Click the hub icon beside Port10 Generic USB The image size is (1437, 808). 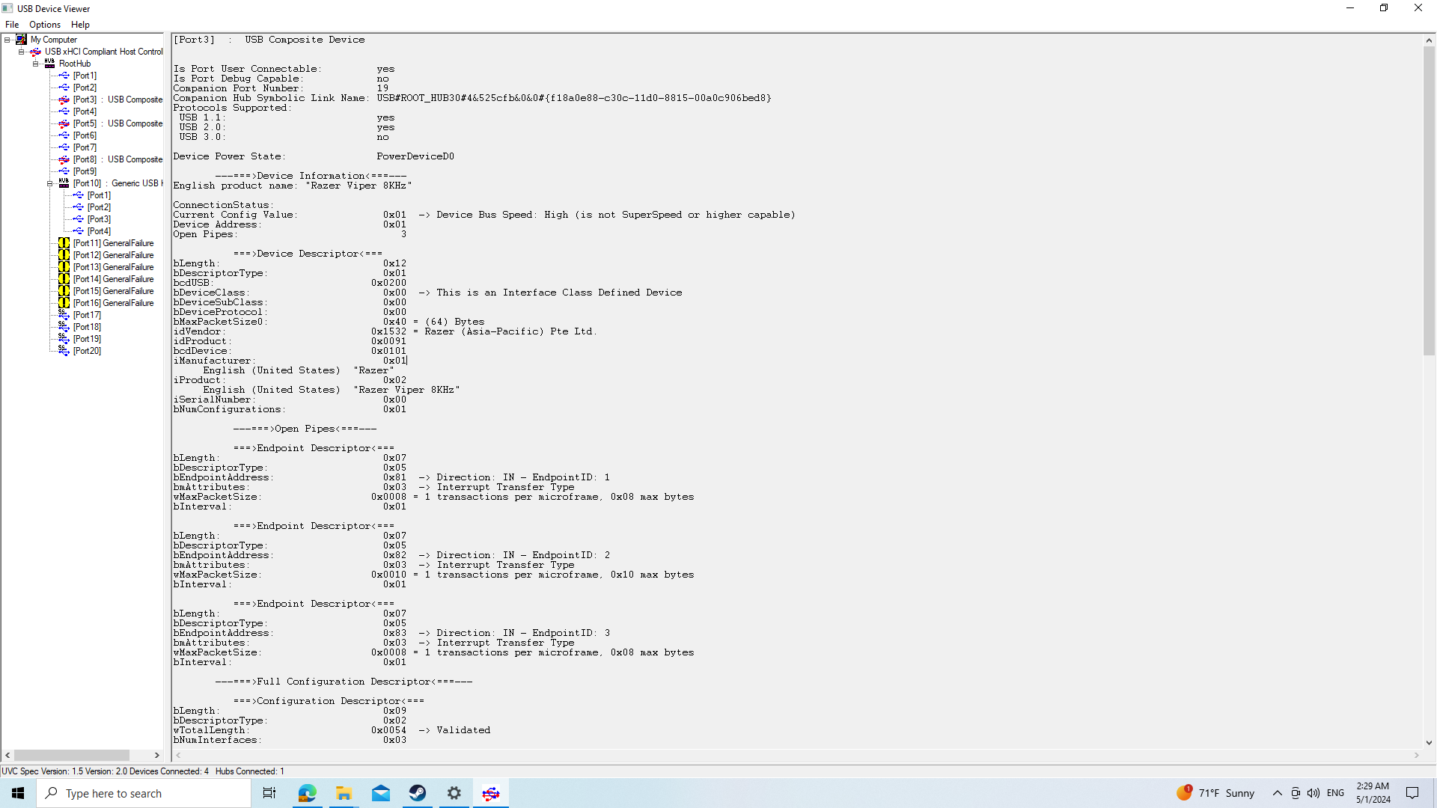(x=64, y=183)
